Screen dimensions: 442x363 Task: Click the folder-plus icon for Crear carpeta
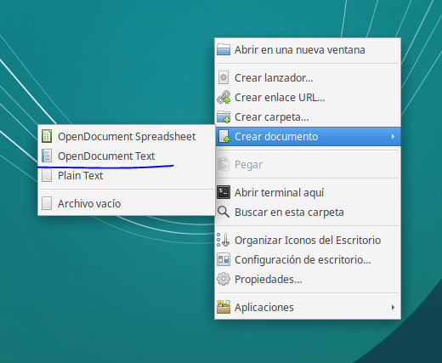coord(224,116)
